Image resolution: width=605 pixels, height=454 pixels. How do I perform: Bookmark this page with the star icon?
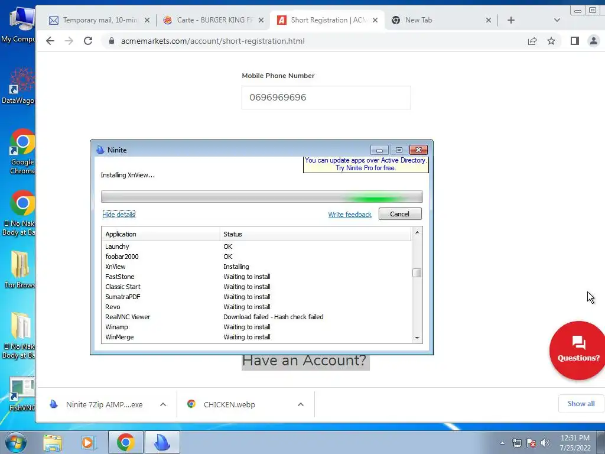[x=551, y=41]
